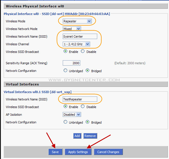
Task: Select Enable for virtual interface SSID Broadcast
Action: (x=65, y=106)
